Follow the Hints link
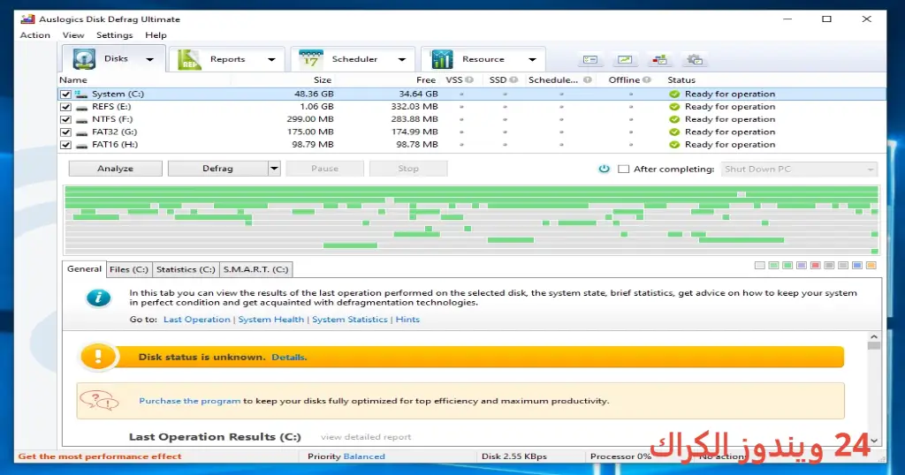This screenshot has width=905, height=475. click(407, 320)
